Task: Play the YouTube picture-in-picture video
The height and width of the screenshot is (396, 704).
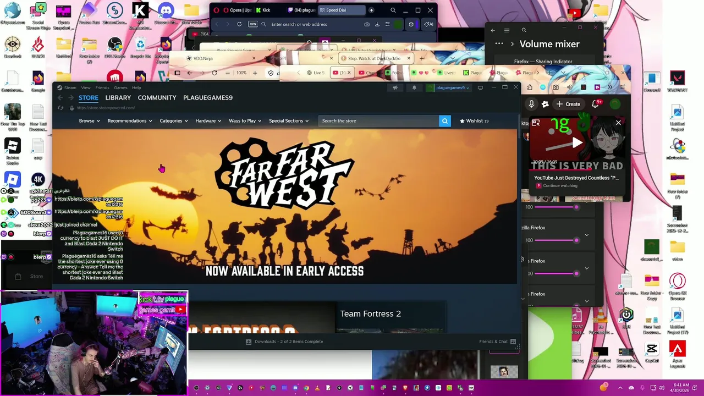Action: click(x=576, y=142)
